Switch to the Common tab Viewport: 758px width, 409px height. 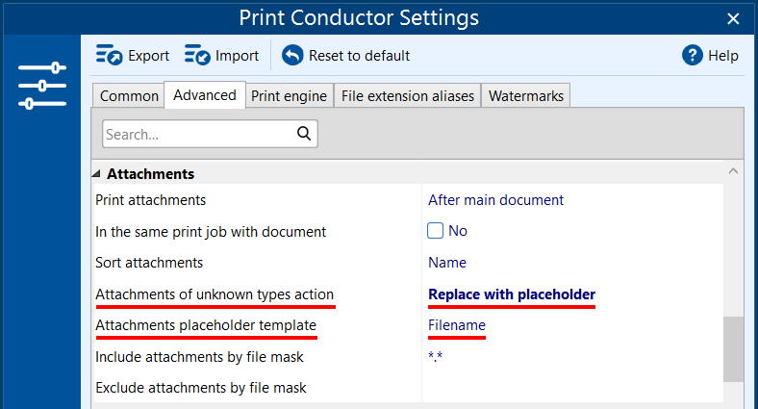[x=129, y=95]
